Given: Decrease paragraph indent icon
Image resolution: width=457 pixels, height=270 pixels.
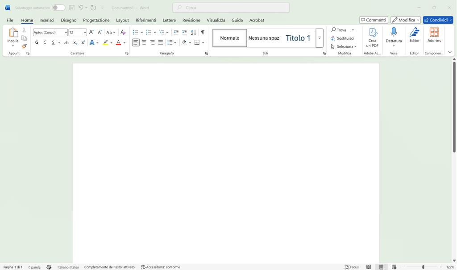Looking at the screenshot, I should (176, 33).
